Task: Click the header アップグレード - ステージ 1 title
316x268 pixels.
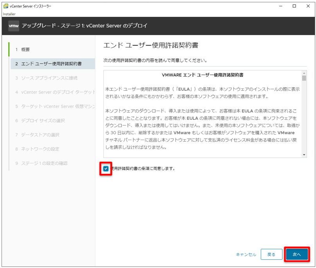Action: 84,26
